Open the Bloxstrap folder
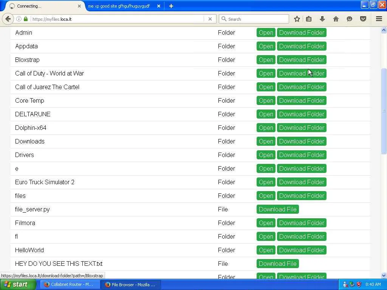This screenshot has height=290, width=387. tap(266, 60)
